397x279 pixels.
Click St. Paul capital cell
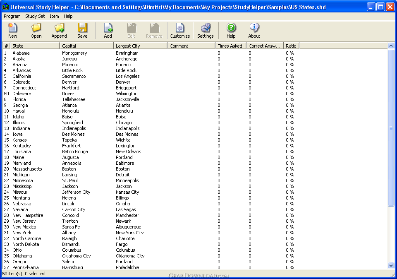coord(70,180)
